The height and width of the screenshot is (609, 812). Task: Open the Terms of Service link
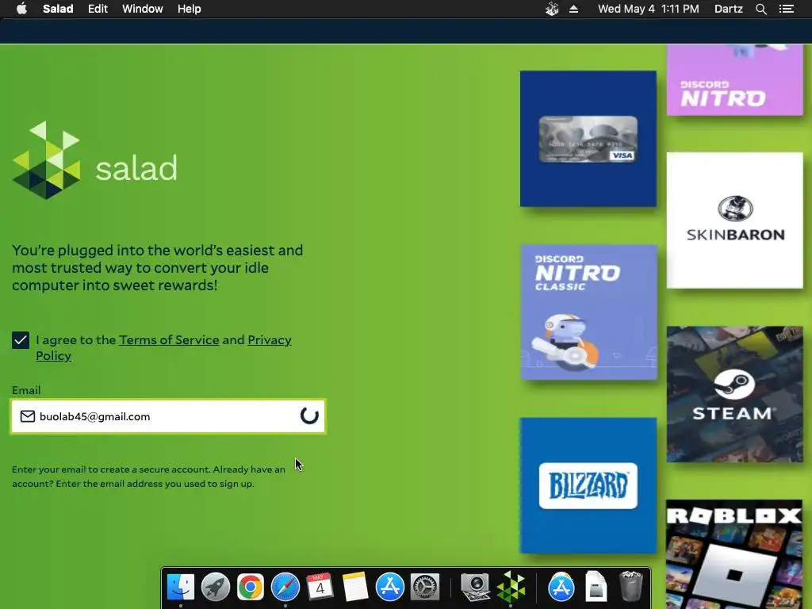(x=169, y=339)
